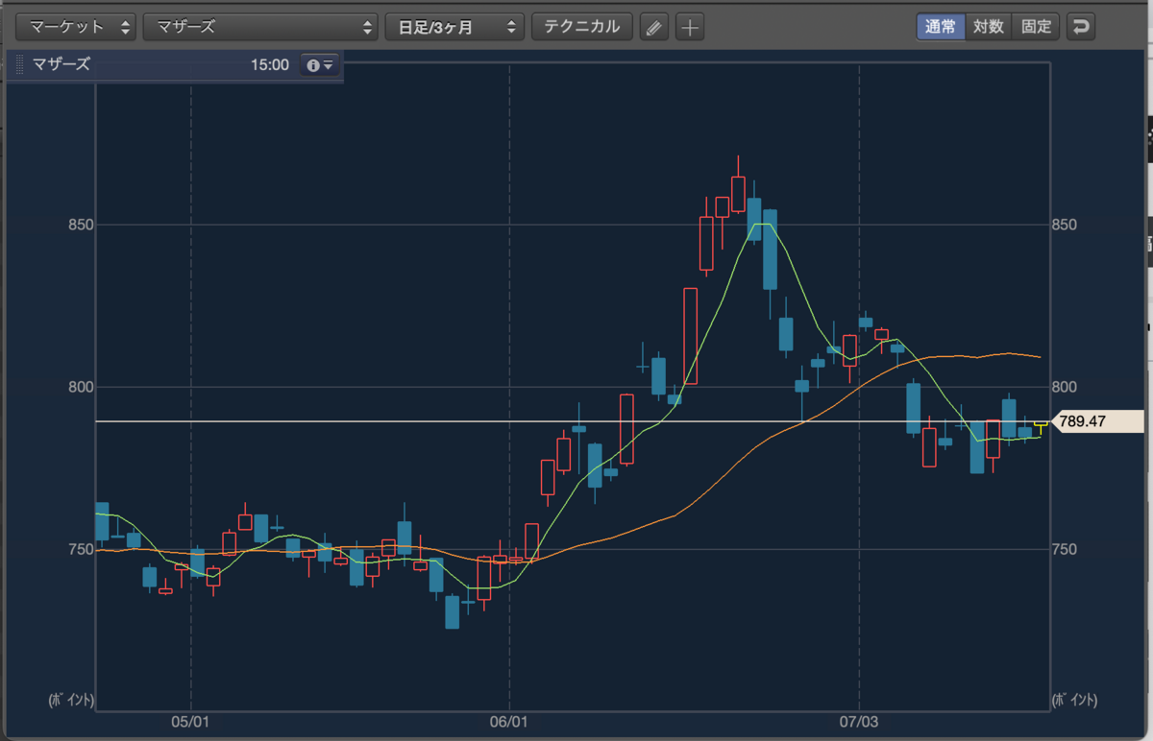
Task: Change the 日足/3ヶ月 period dropdown
Action: (454, 27)
